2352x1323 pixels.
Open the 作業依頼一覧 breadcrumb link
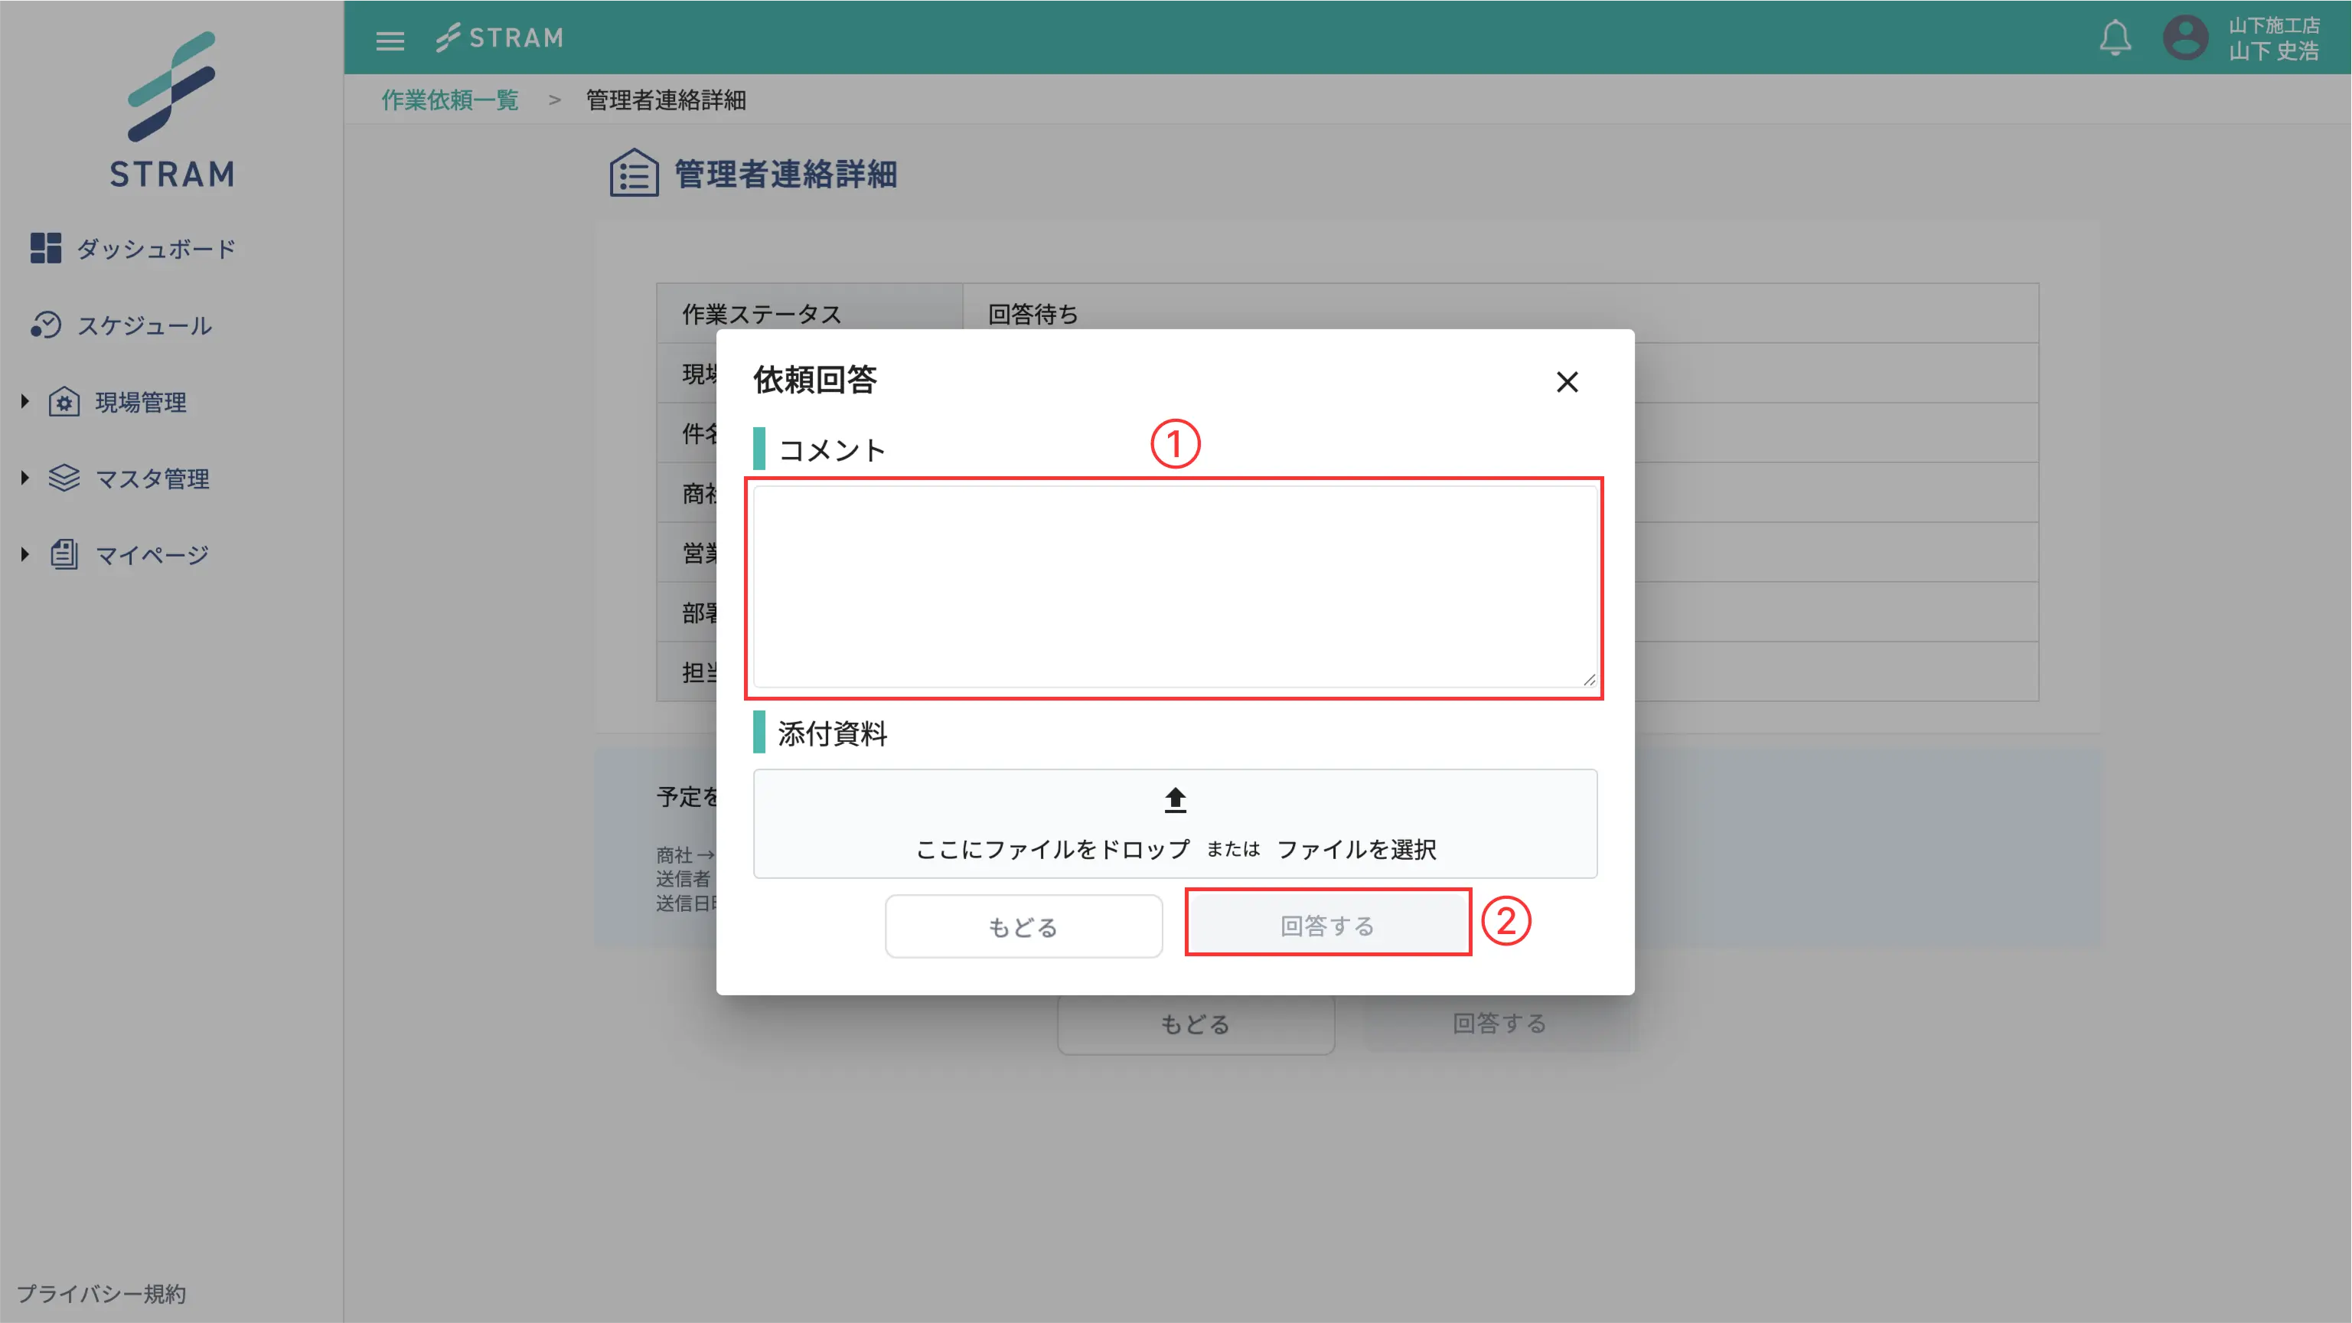point(449,100)
